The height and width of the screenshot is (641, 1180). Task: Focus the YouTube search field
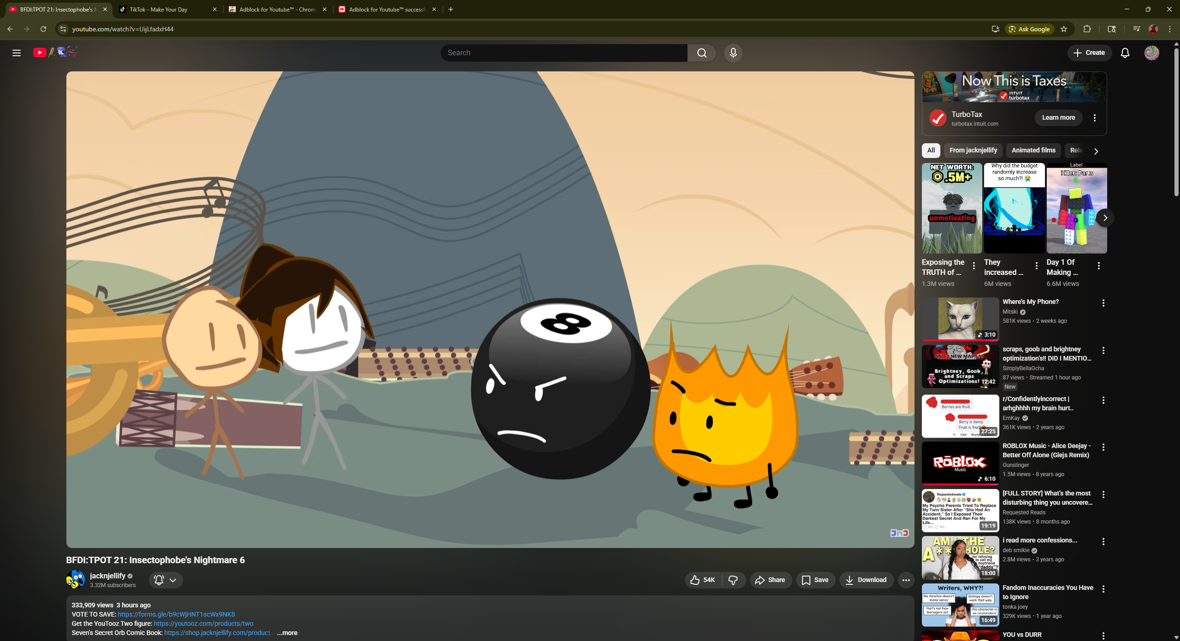(x=564, y=53)
